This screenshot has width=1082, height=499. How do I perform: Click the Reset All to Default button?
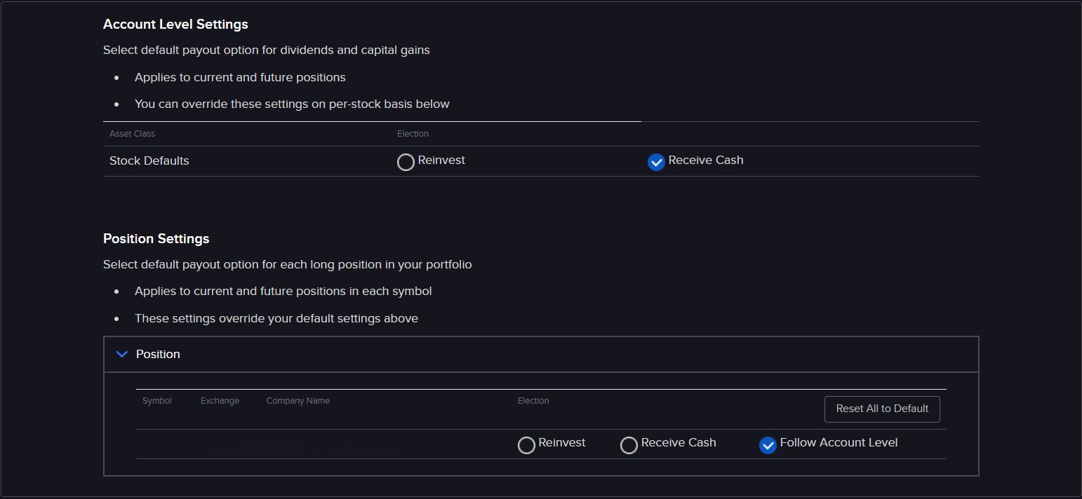coord(882,409)
